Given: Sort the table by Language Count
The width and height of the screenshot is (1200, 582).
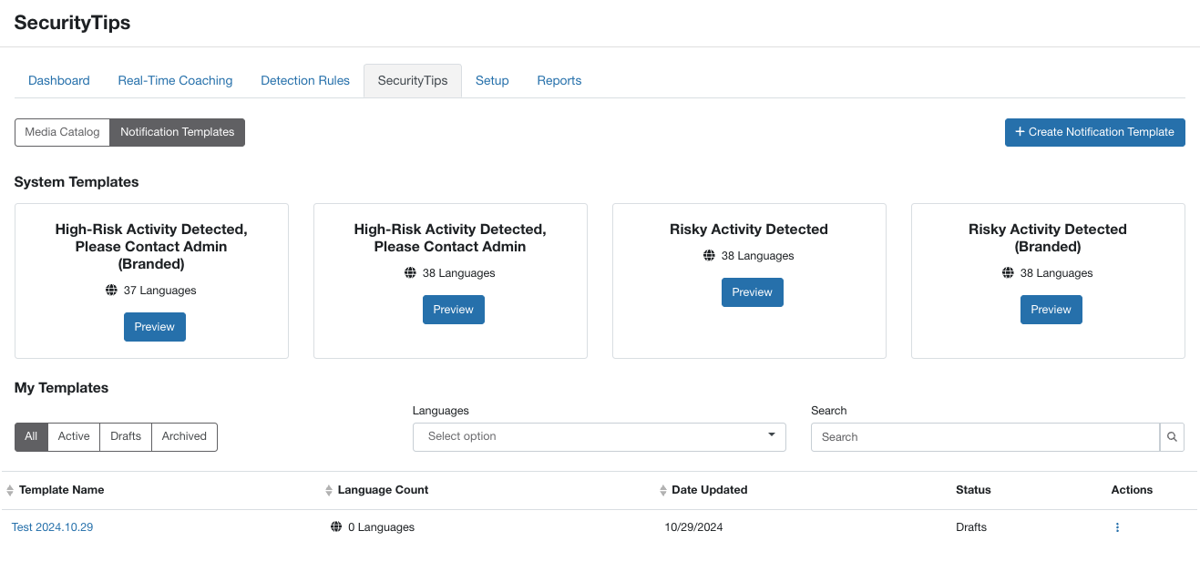Looking at the screenshot, I should click(328, 490).
